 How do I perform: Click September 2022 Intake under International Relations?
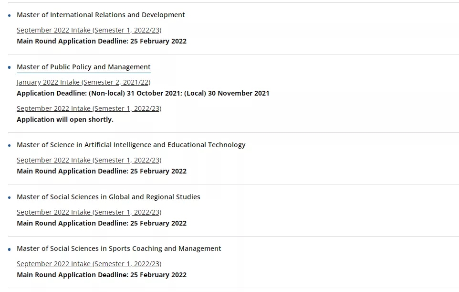pyautogui.click(x=89, y=30)
